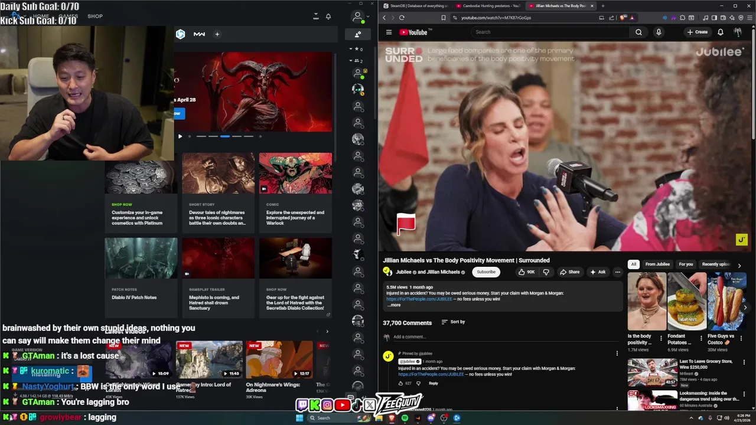This screenshot has width=756, height=425.
Task: Open the notifications bell in Battle.net
Action: coord(328,17)
